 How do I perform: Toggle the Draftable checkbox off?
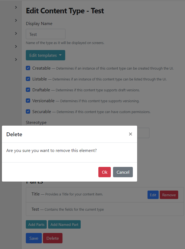tap(28, 90)
